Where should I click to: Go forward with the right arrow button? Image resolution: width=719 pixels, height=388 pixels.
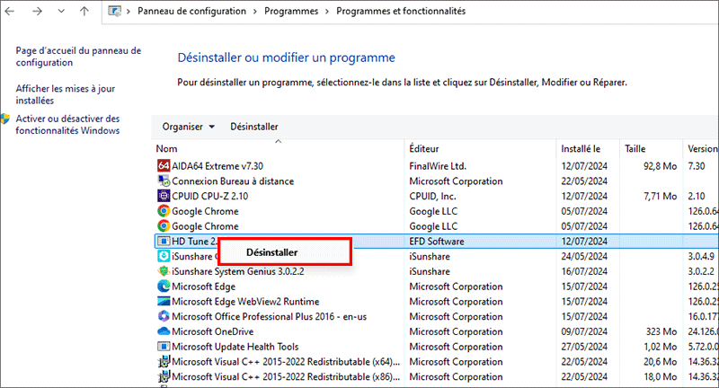point(37,11)
